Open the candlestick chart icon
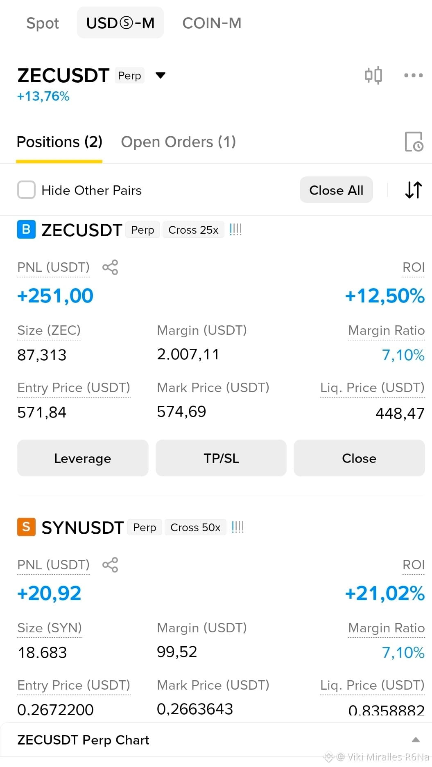 [373, 75]
